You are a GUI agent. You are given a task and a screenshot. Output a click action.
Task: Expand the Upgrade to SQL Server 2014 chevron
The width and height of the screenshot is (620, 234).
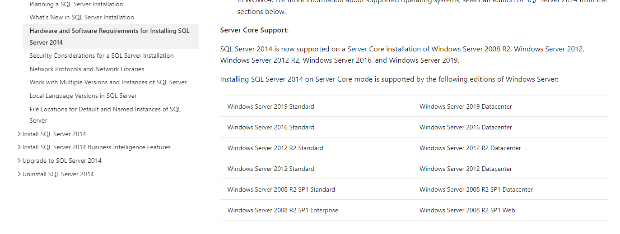pyautogui.click(x=19, y=161)
